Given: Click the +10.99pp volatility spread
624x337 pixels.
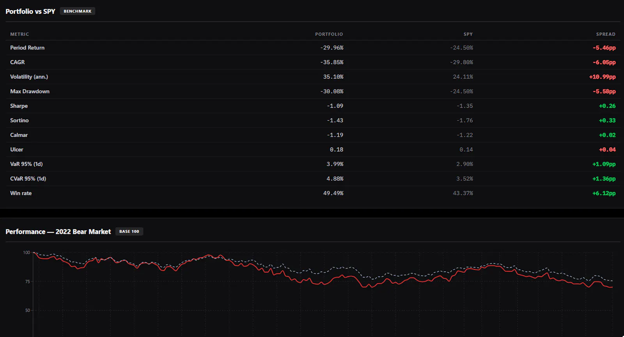Looking at the screenshot, I should tap(603, 77).
